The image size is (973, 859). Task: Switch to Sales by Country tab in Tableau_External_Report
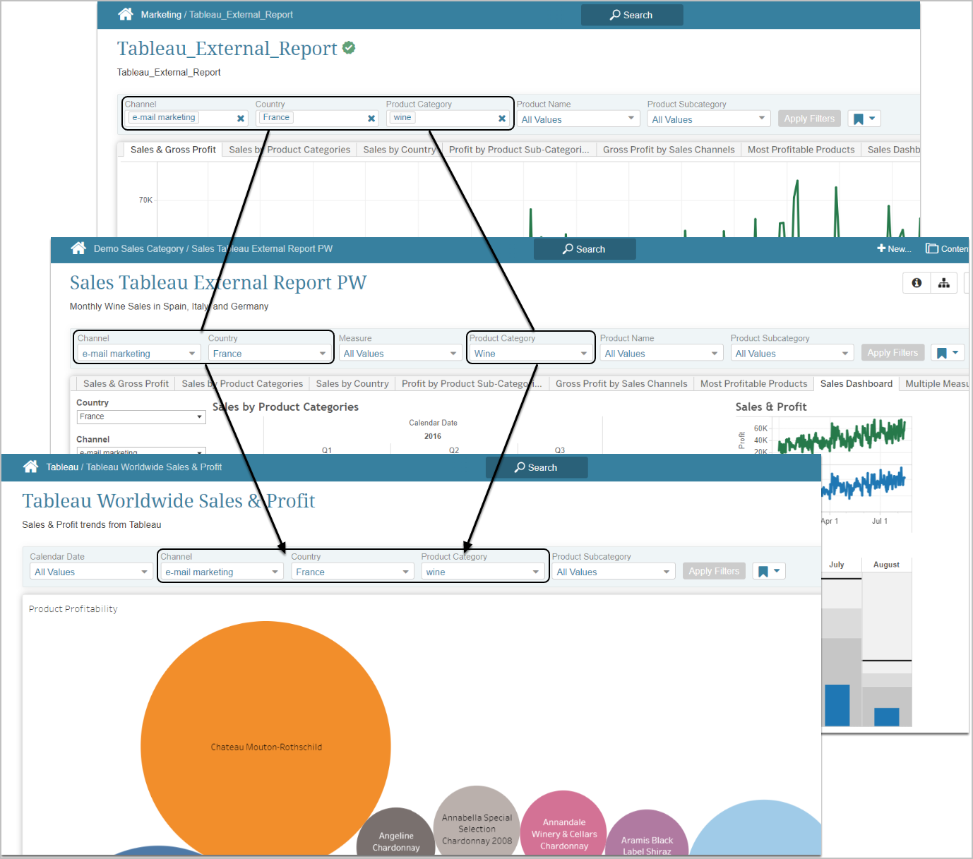399,150
